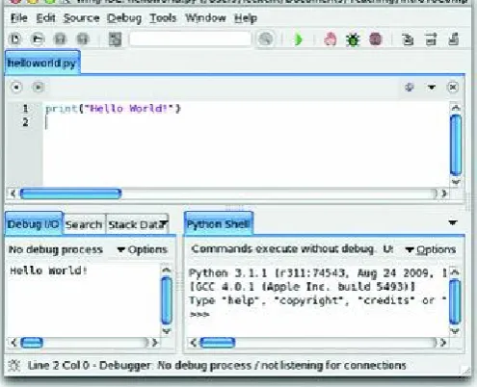477x387 pixels.
Task: Click the editor back navigation arrow
Action: [x=16, y=88]
